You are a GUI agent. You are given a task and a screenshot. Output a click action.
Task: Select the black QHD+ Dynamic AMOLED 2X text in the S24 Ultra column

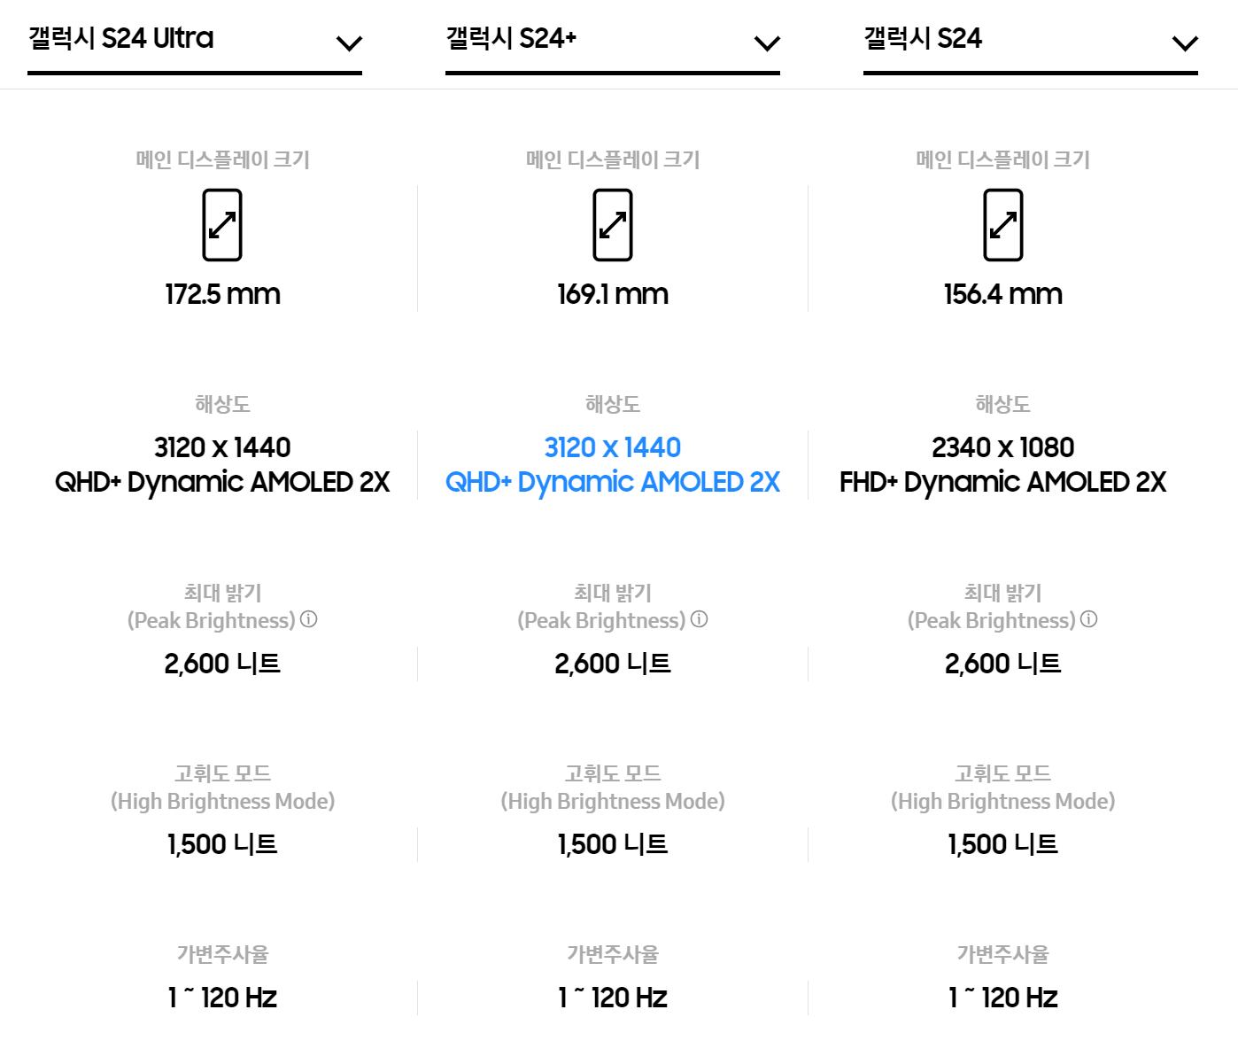222,482
